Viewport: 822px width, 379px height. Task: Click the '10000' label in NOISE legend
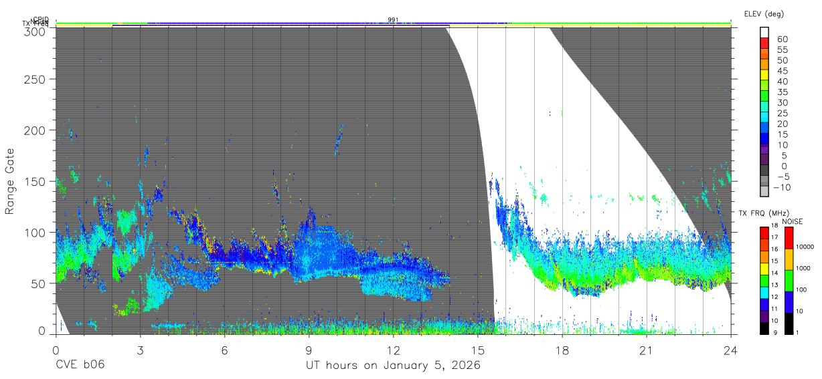805,247
